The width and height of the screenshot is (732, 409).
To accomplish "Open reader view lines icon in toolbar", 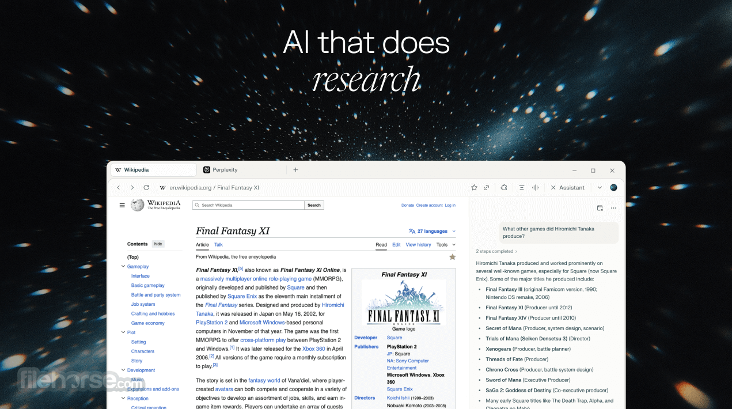I will tap(521, 188).
